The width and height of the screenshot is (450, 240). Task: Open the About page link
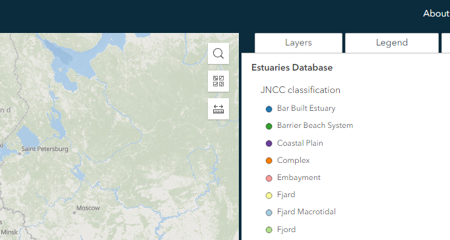coord(436,13)
